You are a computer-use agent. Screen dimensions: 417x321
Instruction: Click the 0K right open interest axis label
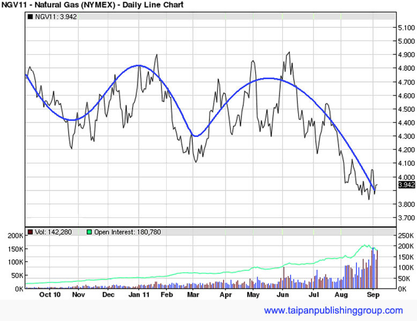tap(403, 289)
